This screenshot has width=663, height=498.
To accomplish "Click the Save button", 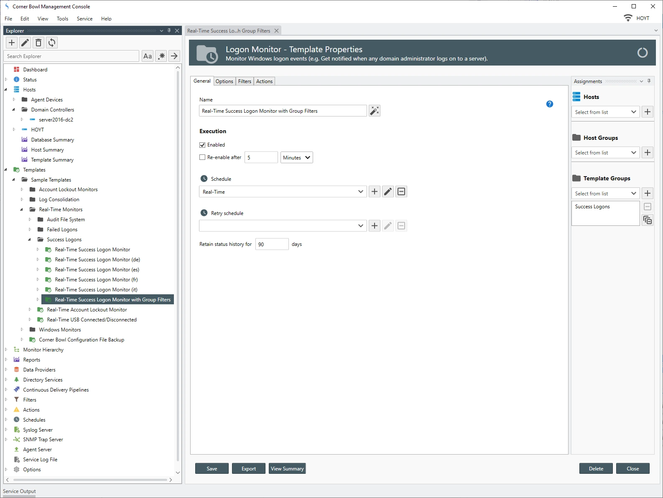I will (212, 469).
